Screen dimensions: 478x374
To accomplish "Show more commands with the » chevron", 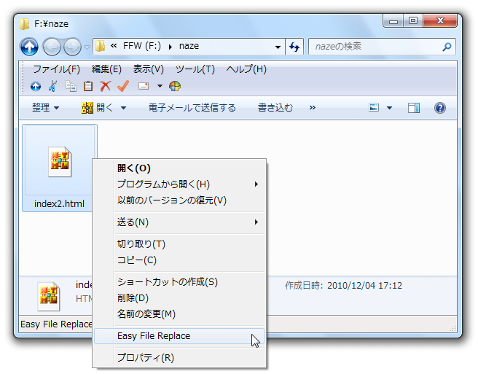I will pyautogui.click(x=312, y=108).
